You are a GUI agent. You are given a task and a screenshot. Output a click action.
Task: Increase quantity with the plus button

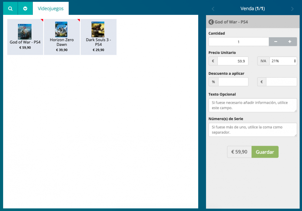pos(290,42)
